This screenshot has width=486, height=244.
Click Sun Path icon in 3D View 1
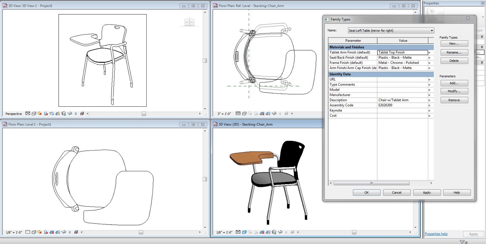click(x=39, y=114)
